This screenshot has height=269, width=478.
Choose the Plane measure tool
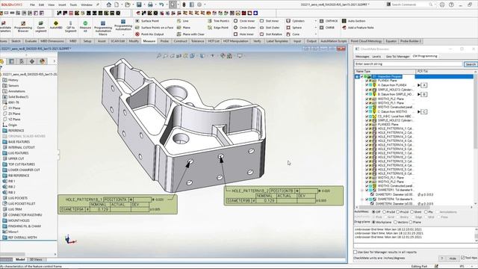tap(184, 28)
